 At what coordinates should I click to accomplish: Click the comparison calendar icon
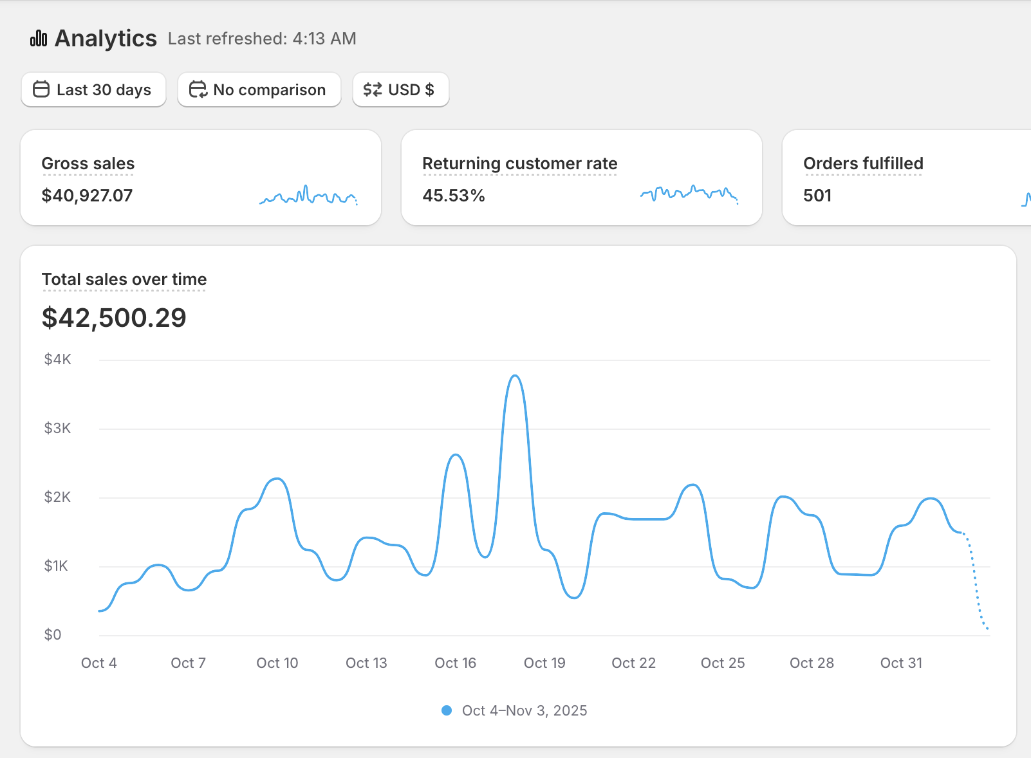coord(198,89)
